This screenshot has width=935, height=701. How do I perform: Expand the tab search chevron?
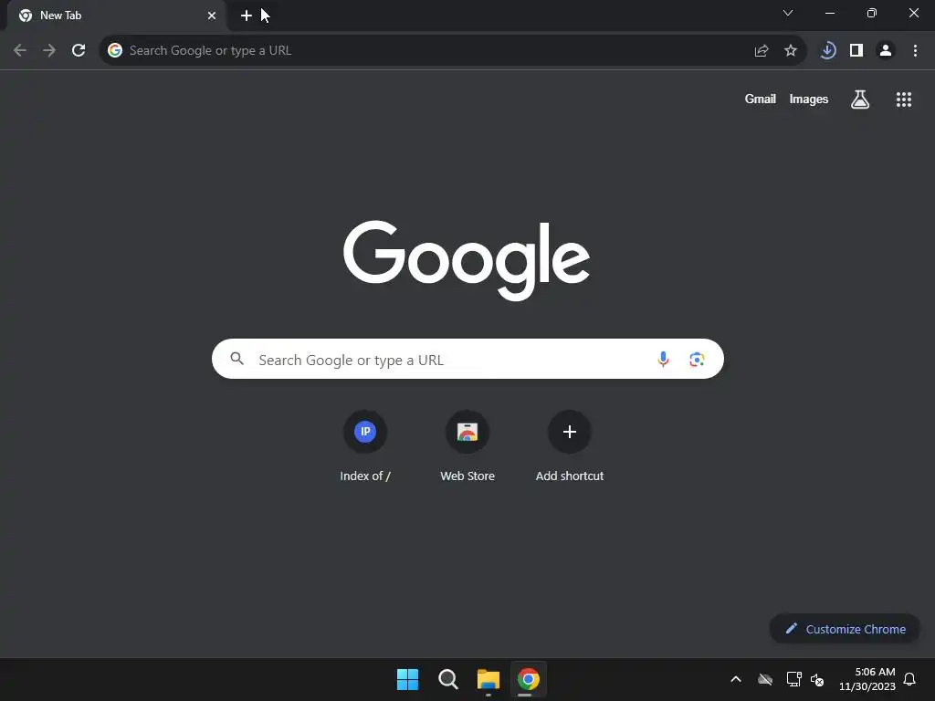coord(788,13)
